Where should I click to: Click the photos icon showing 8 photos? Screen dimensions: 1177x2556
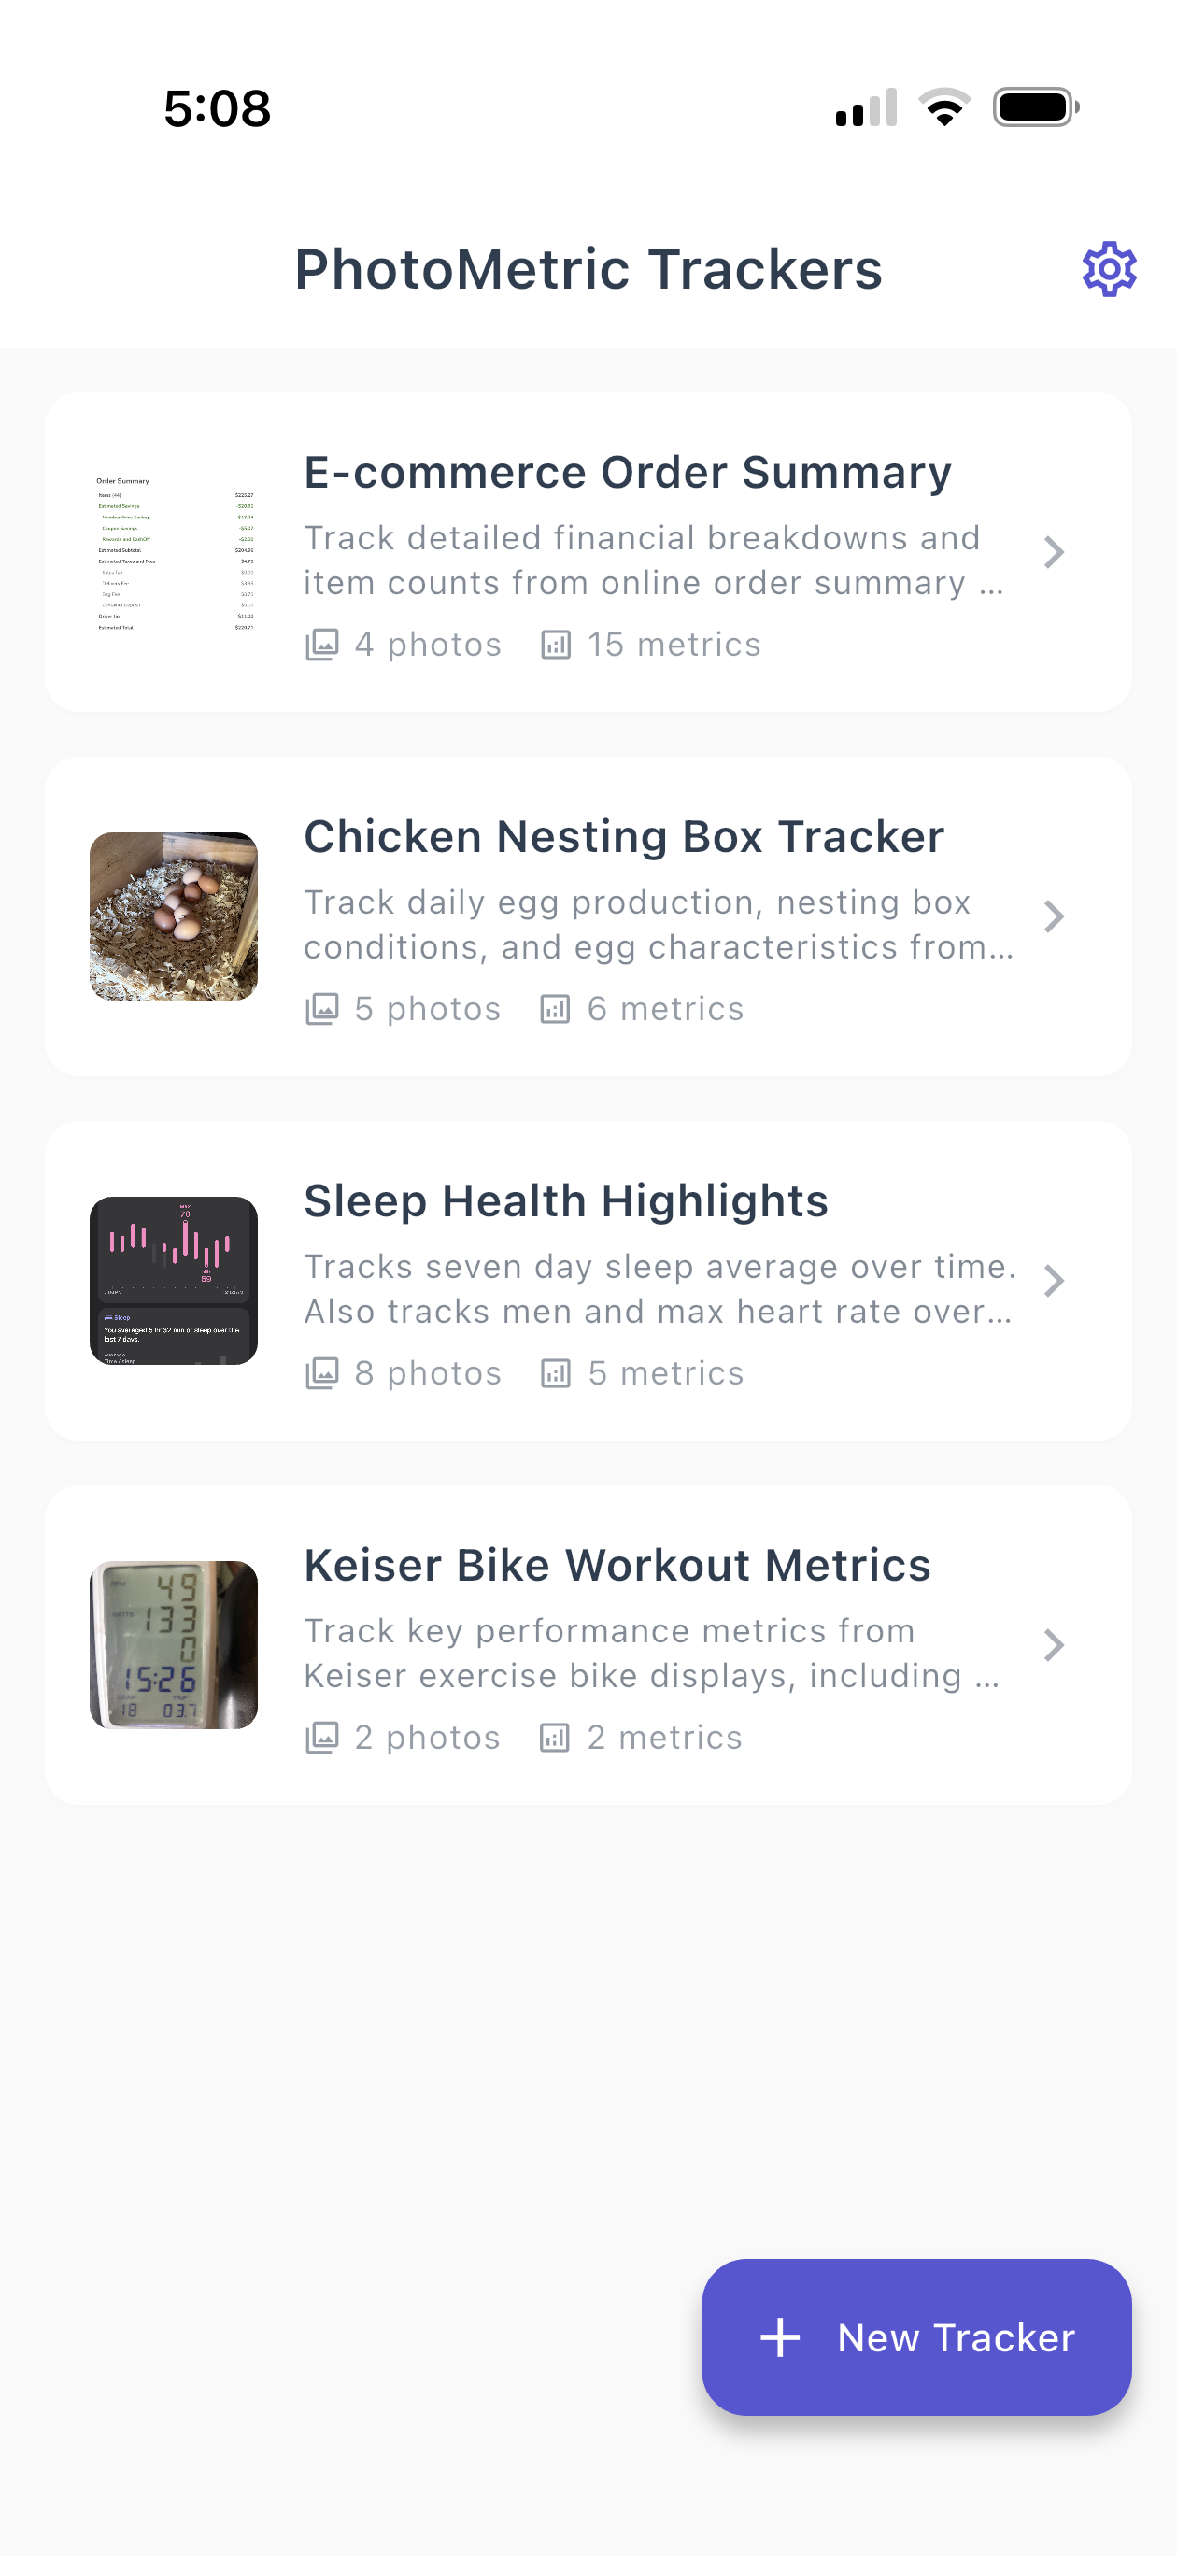323,1372
